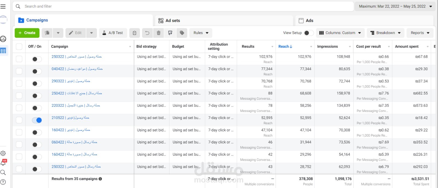Screen dimensions: 438x188
Task: Click the green Create button
Action: 27,33
